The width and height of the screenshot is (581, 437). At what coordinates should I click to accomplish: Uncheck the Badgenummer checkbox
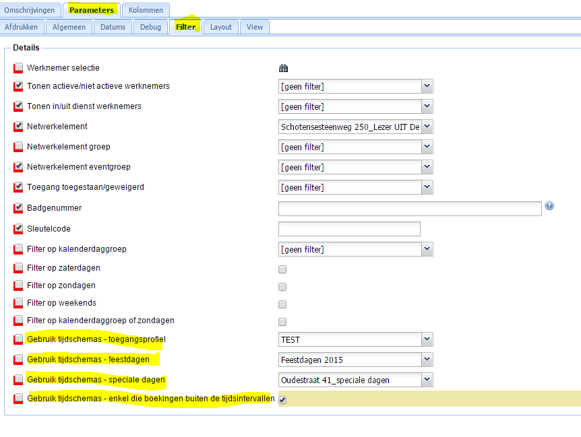(x=18, y=208)
